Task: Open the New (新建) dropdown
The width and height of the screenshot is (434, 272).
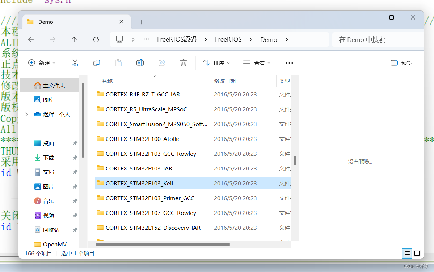Action: pos(42,63)
